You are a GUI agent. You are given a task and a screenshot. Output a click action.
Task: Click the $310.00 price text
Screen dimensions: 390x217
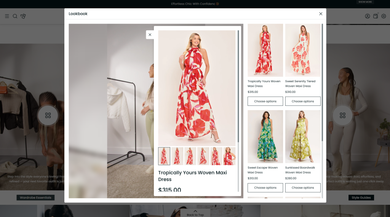tap(290, 92)
